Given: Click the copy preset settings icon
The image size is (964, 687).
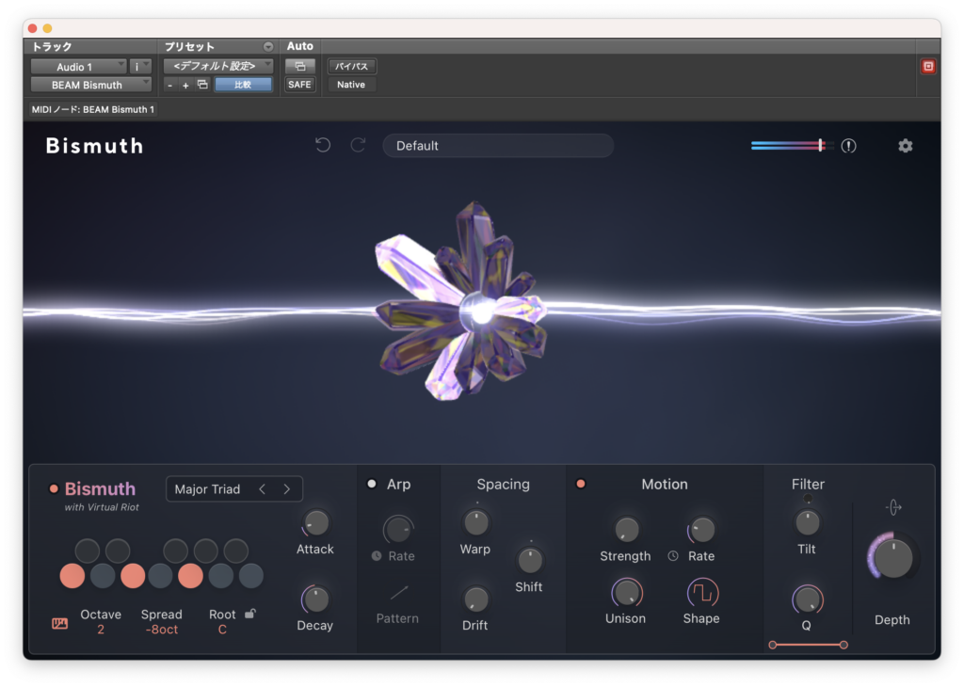Looking at the screenshot, I should coord(202,85).
